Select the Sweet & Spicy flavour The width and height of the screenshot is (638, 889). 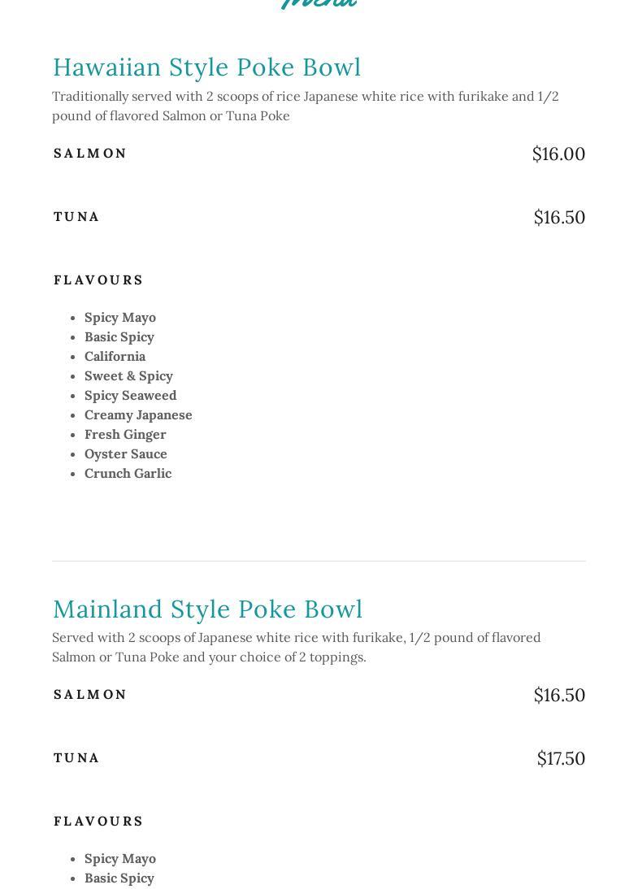tap(128, 375)
